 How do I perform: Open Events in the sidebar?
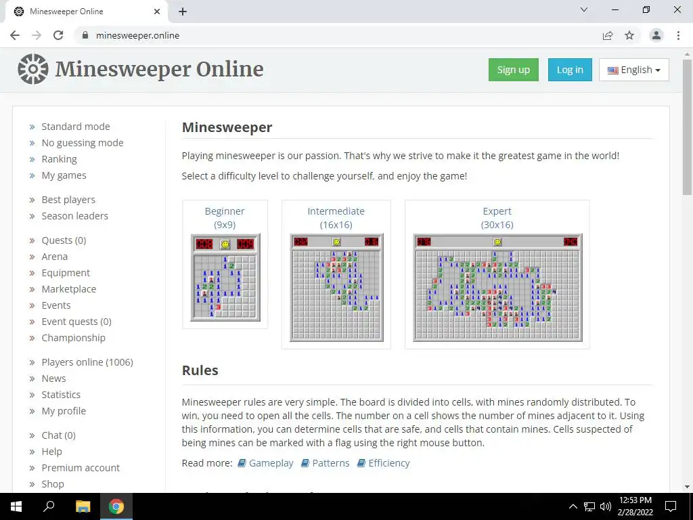(x=56, y=305)
